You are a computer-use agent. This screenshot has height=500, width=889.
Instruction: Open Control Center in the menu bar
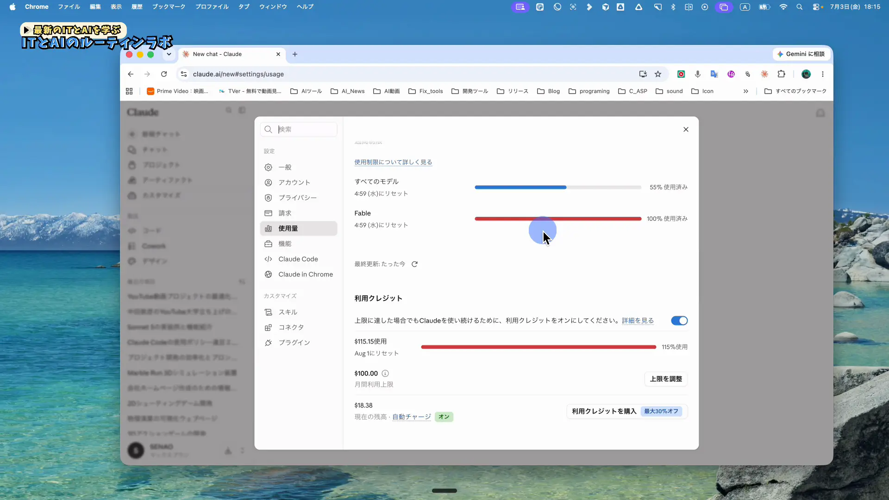pos(817,7)
